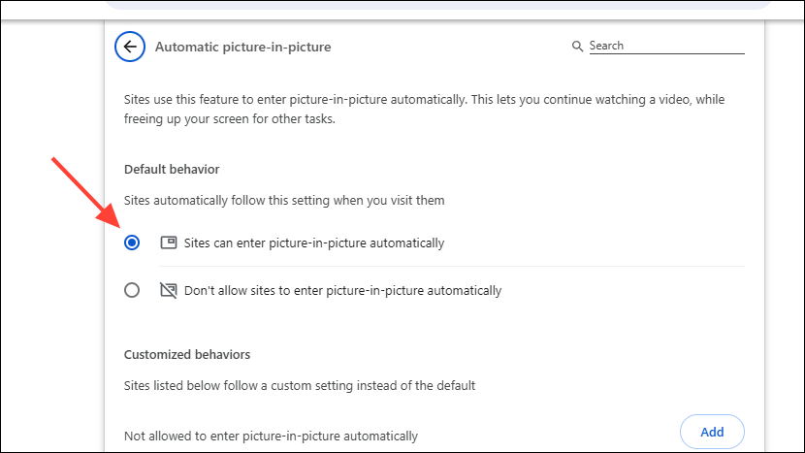Click the red arrow annotation

click(x=87, y=193)
